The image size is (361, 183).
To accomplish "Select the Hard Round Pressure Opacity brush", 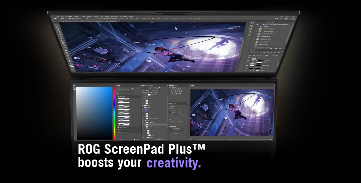I will pyautogui.click(x=124, y=117).
